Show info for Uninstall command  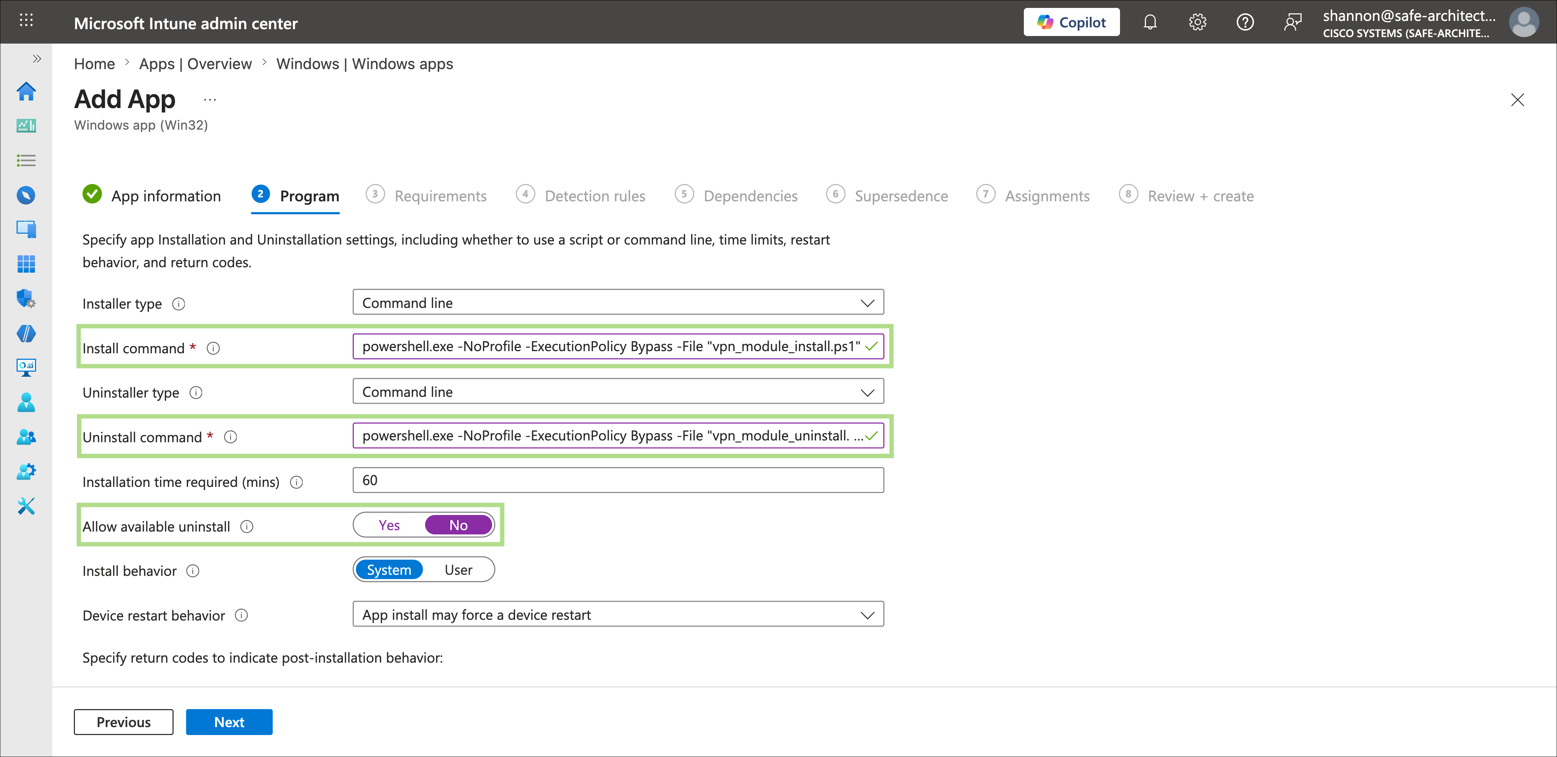point(230,437)
